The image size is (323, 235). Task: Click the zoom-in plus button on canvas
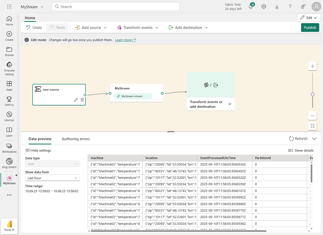312,66
